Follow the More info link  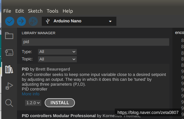(x=30, y=94)
